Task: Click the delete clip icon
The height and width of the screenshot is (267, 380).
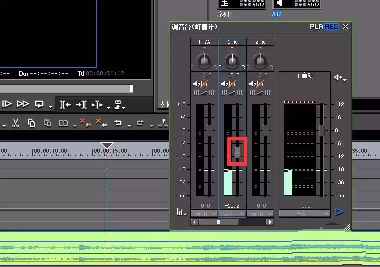Action: (x=85, y=123)
